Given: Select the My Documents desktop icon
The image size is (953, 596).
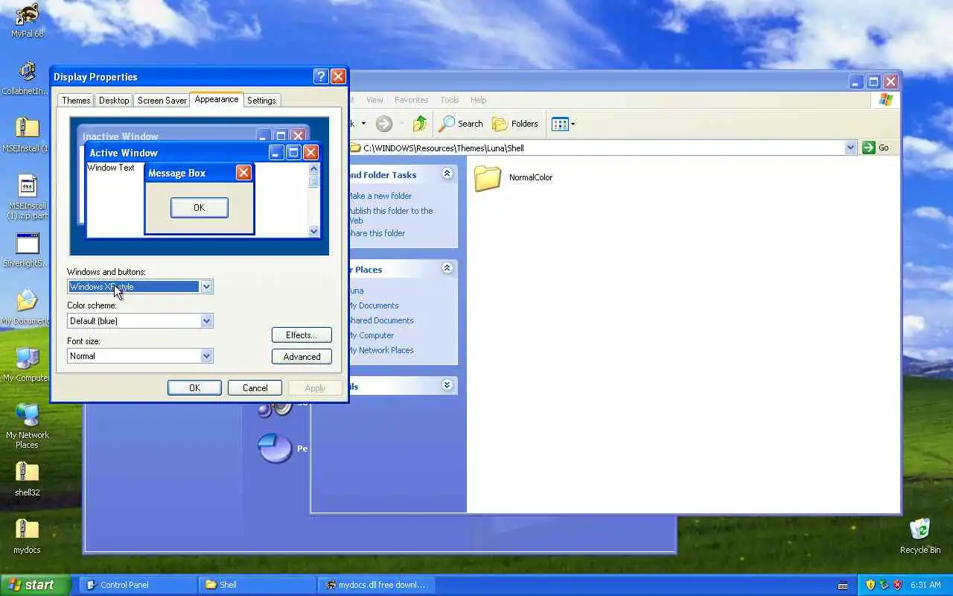Looking at the screenshot, I should 27,307.
